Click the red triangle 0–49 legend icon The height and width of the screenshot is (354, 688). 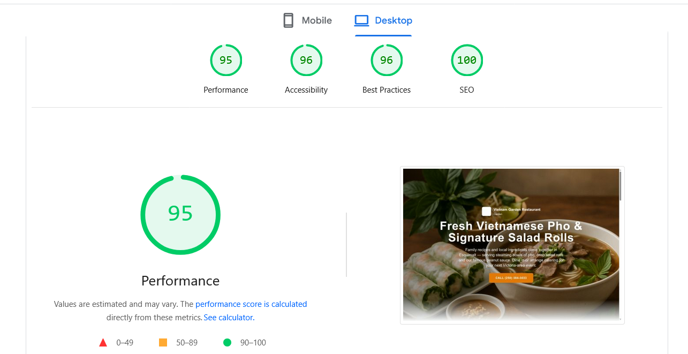pos(103,342)
